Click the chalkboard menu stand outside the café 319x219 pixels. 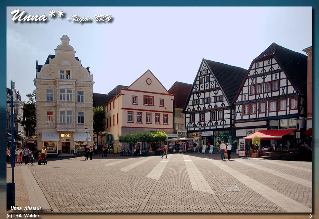[x=242, y=145]
